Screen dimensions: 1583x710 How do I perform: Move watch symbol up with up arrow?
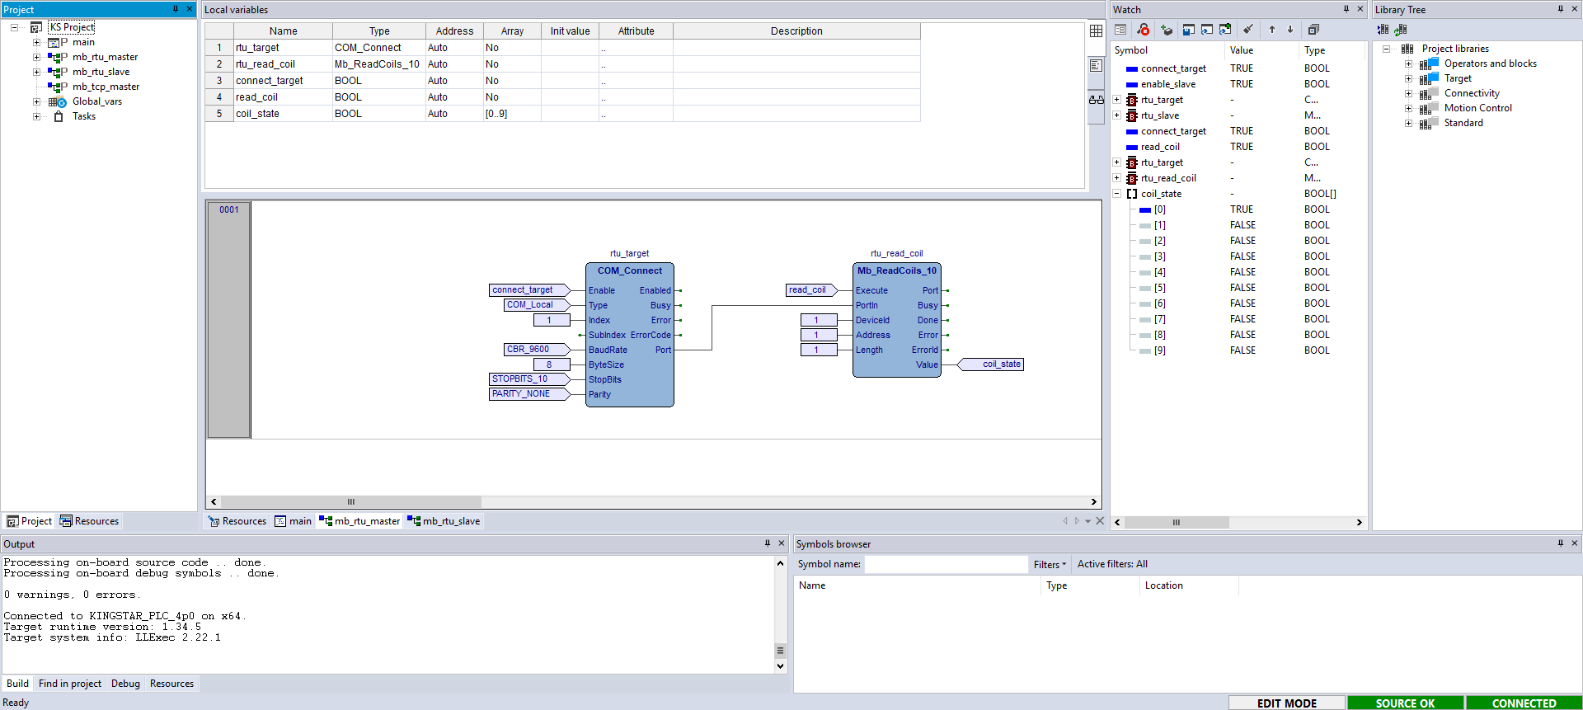click(x=1272, y=30)
